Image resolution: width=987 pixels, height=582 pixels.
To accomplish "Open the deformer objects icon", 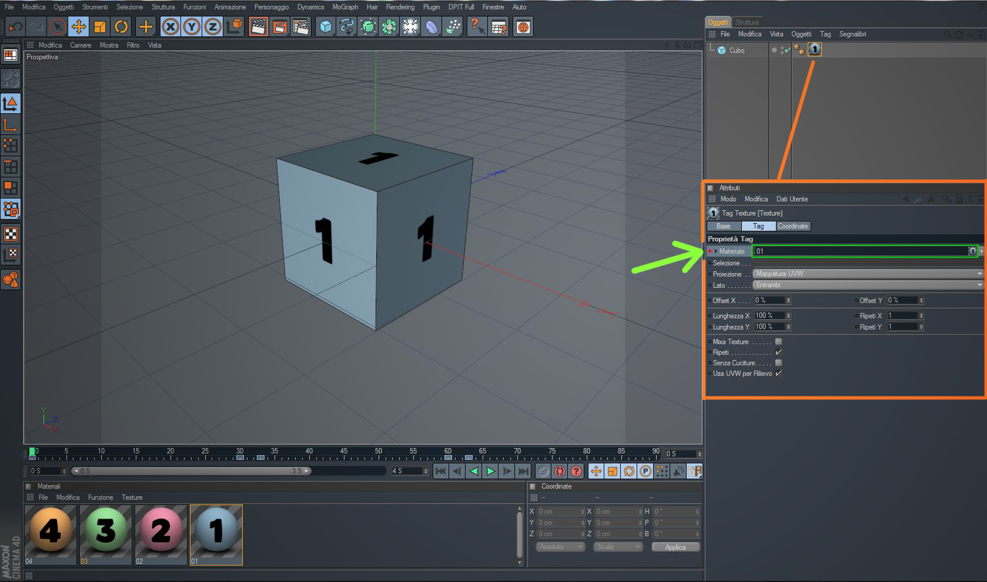I will pyautogui.click(x=431, y=27).
